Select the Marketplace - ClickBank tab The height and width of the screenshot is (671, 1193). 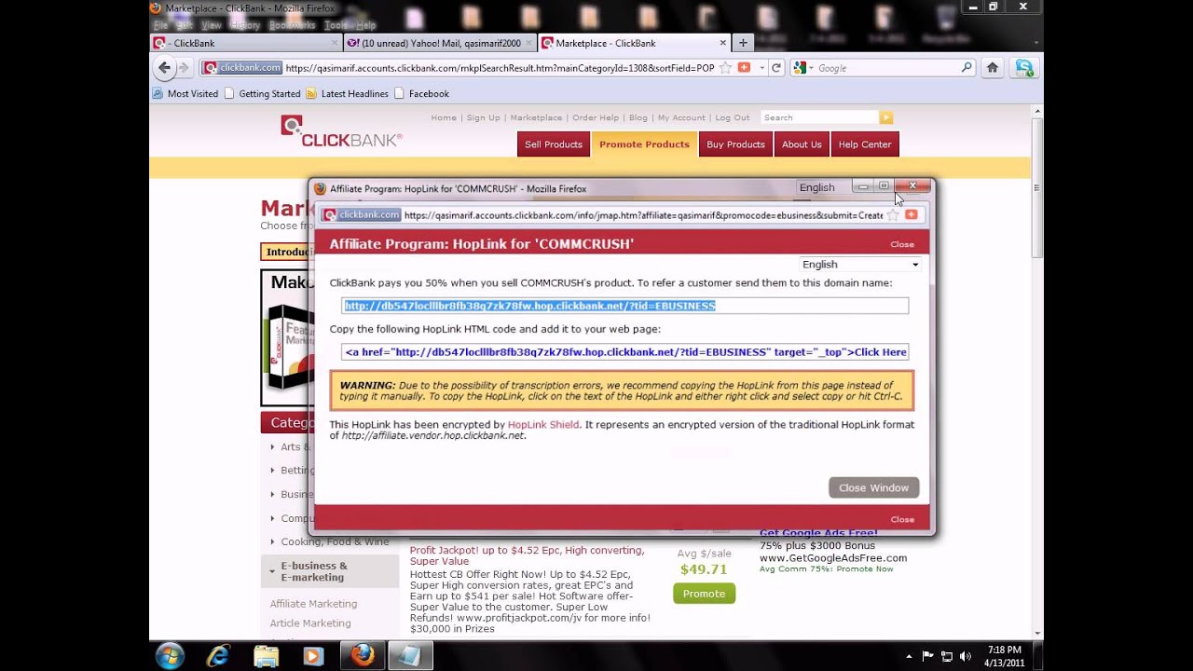pos(634,43)
